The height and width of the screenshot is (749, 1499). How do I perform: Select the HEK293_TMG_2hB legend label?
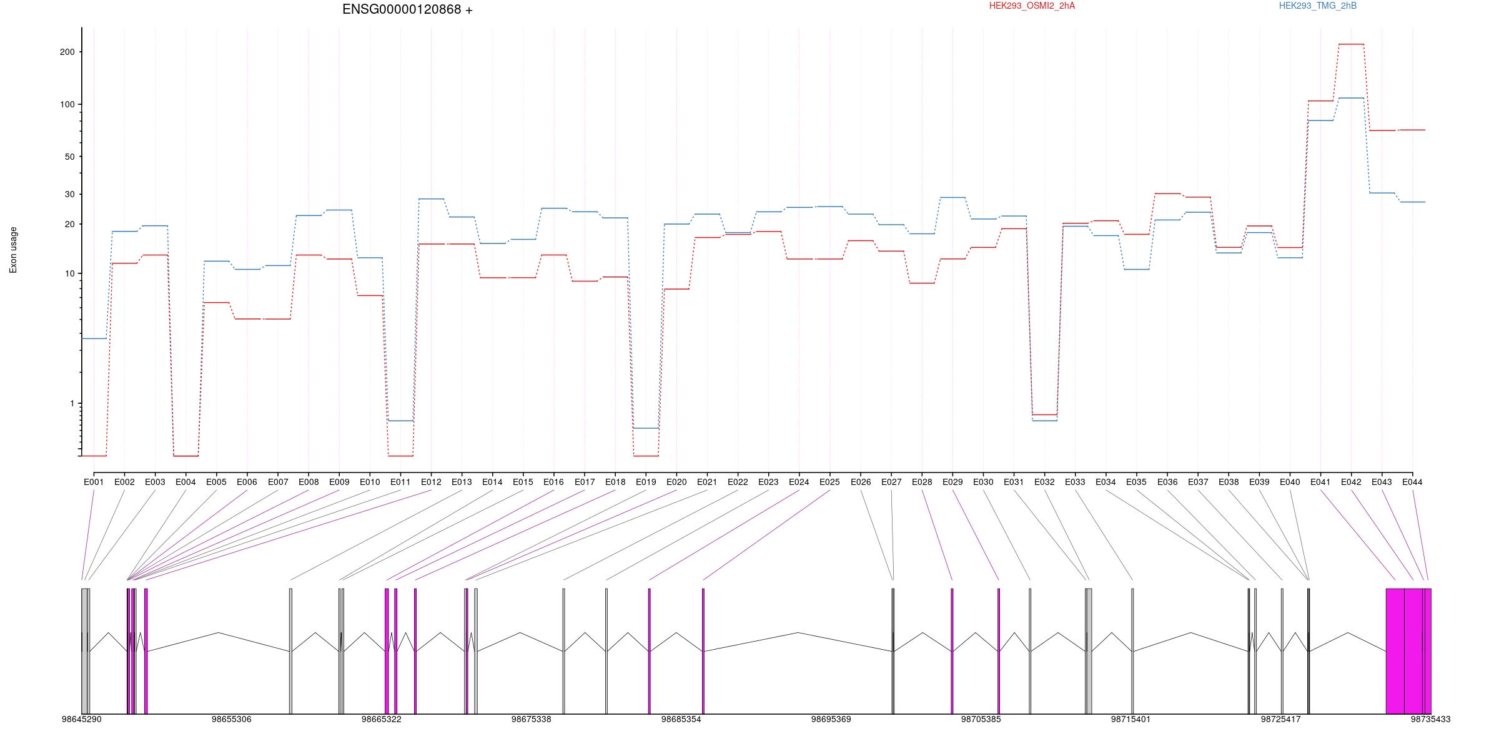pos(1318,6)
